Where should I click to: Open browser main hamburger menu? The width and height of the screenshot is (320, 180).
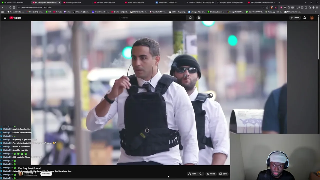coord(317,7)
